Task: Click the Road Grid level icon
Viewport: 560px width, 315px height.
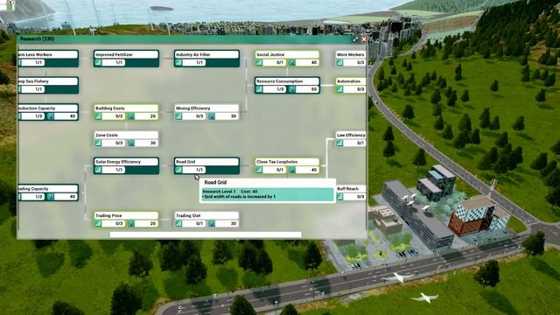Action: pos(178,170)
